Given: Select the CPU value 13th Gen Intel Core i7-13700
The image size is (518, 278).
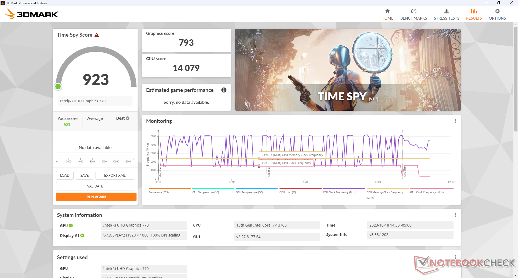Looking at the screenshot, I should [x=277, y=225].
